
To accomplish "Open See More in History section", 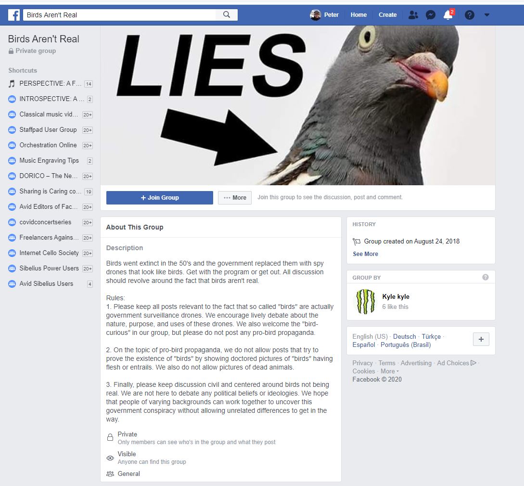I will (365, 254).
